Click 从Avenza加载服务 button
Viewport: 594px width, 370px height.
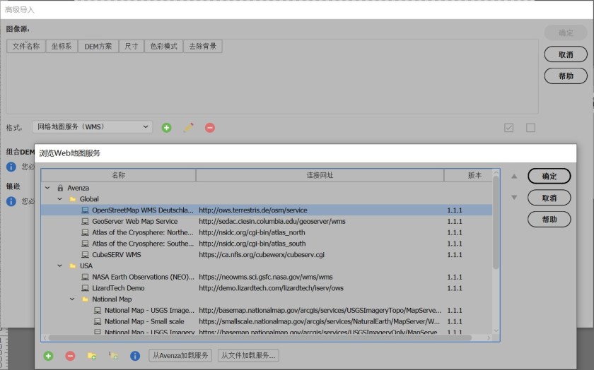click(181, 355)
